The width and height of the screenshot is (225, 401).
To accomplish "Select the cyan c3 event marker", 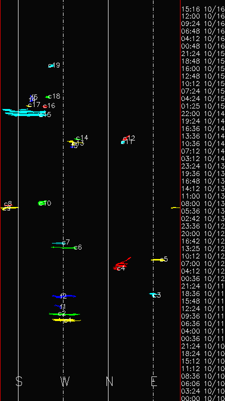I will (153, 294).
